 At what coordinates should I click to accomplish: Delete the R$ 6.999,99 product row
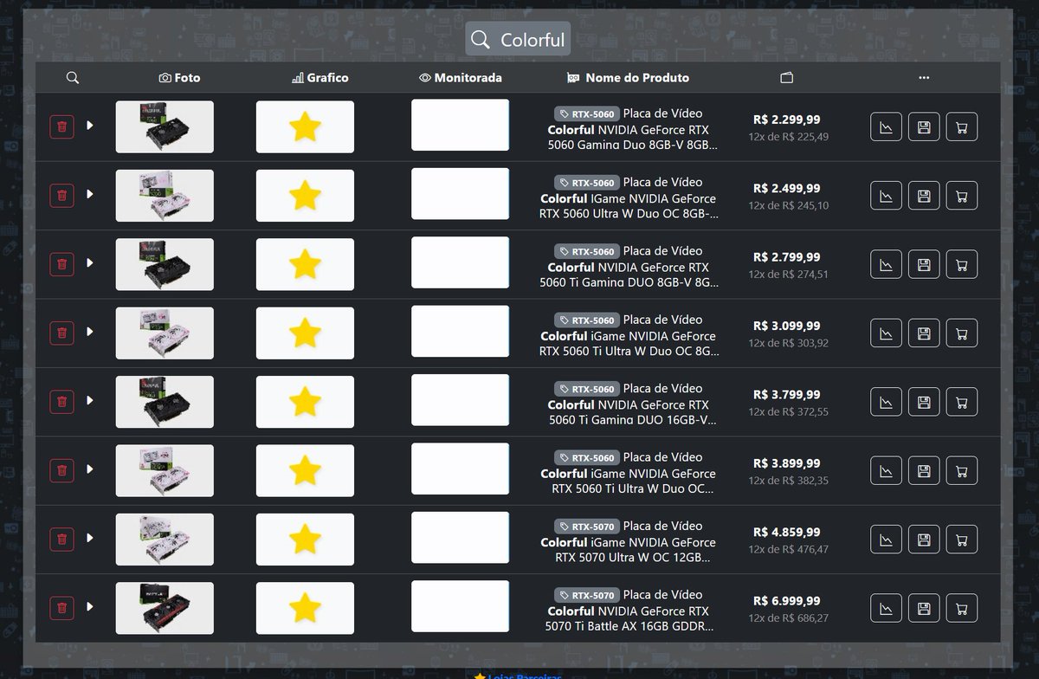61,608
